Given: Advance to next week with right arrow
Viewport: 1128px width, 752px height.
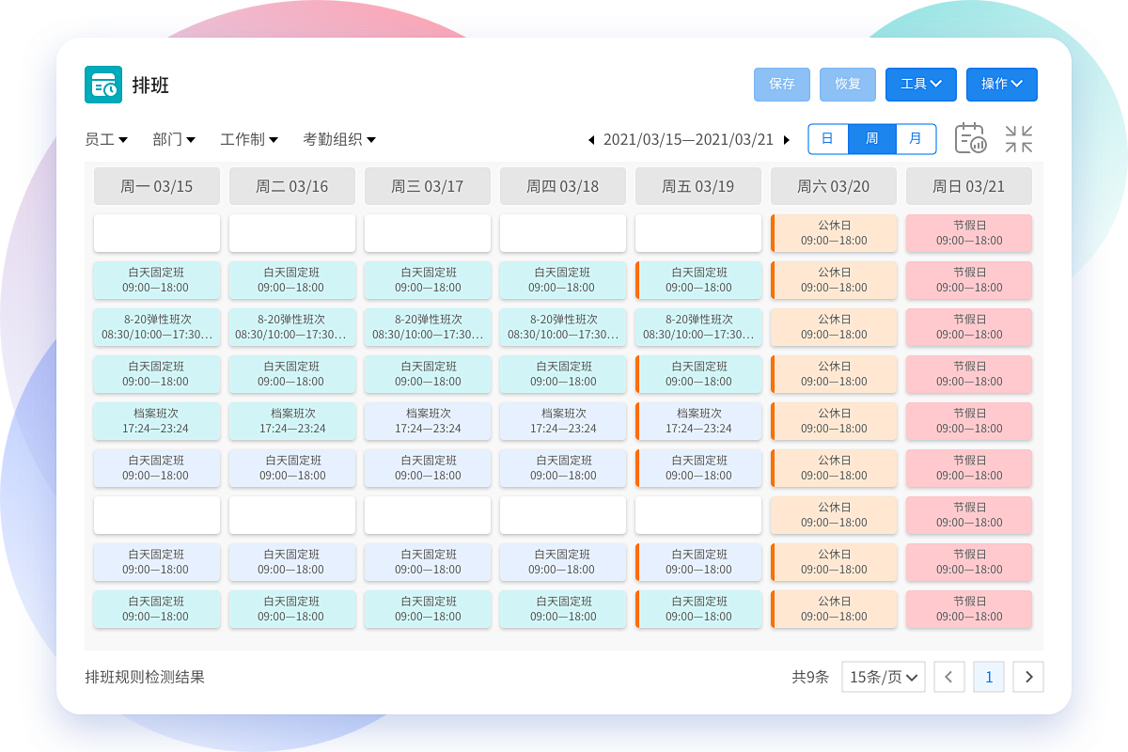Looking at the screenshot, I should point(787,138).
